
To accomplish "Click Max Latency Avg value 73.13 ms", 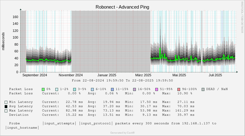I will pyautogui.click(x=111, y=111).
